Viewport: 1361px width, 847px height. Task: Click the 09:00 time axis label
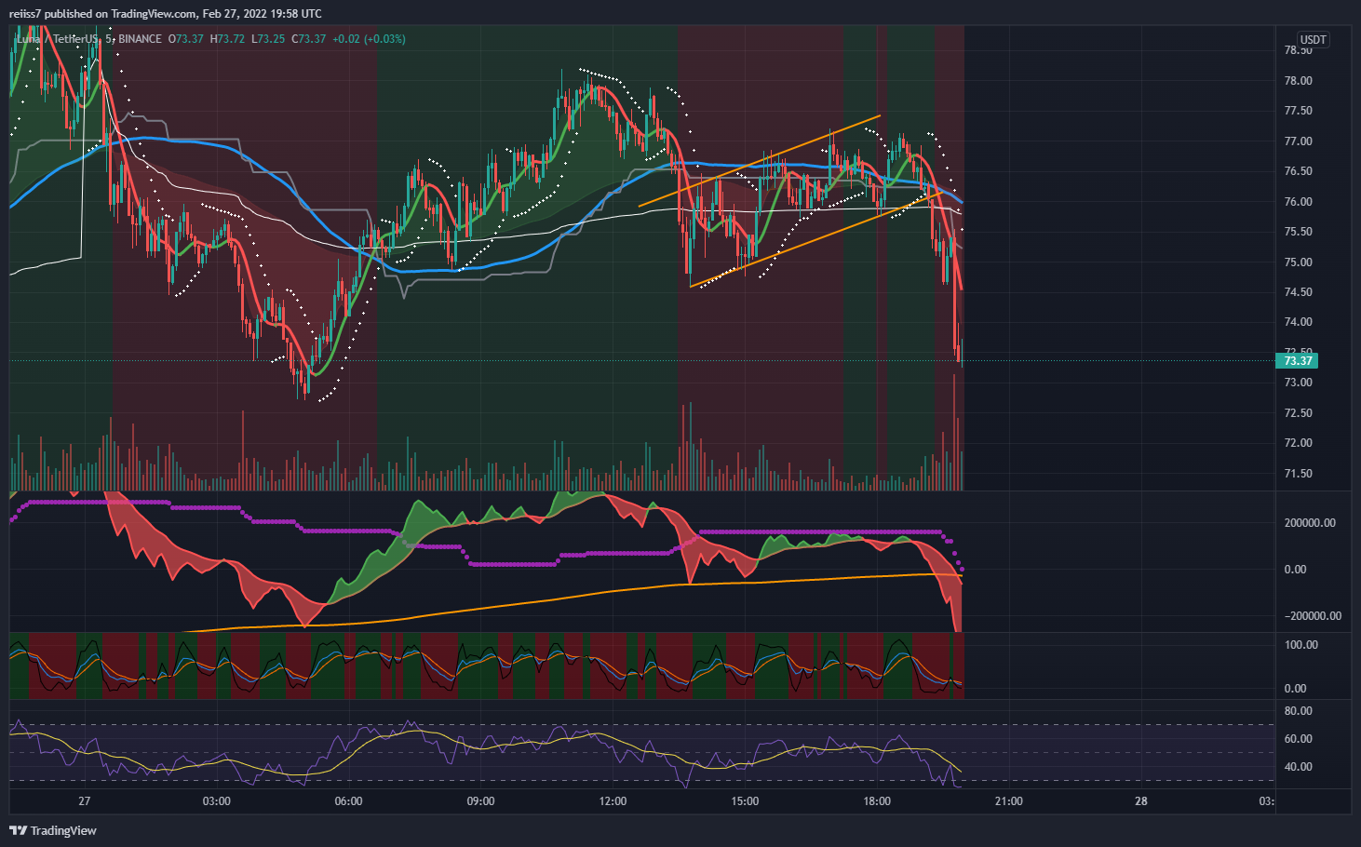[x=480, y=801]
